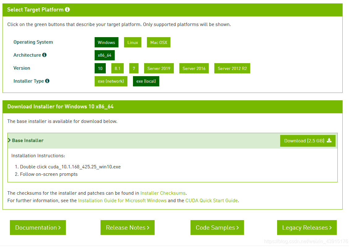Screen dimensions: 351x247
Task: Click the Architecture label text
Action: click(x=27, y=55)
